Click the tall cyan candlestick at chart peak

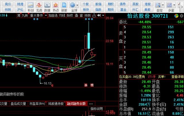click(x=89, y=41)
